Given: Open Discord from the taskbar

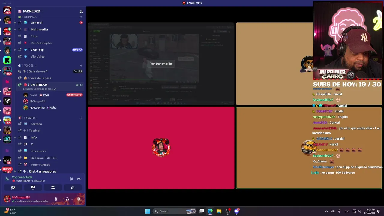Looking at the screenshot, I should coord(237,211).
